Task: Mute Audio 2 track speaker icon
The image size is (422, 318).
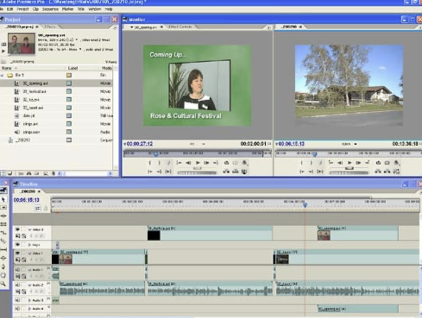Action: 18,285
